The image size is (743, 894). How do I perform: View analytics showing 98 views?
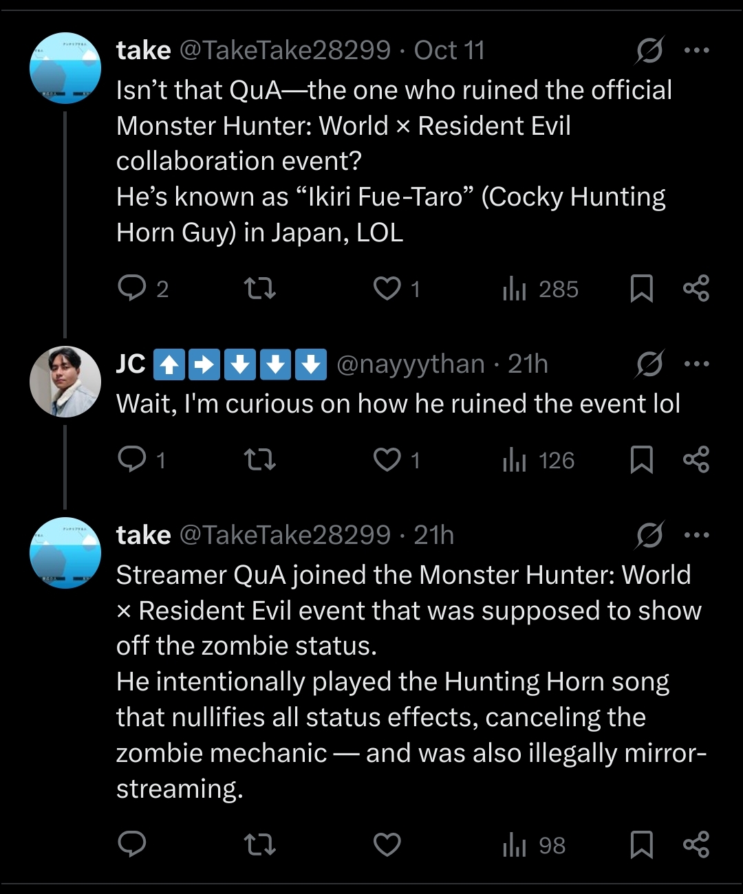pyautogui.click(x=534, y=845)
